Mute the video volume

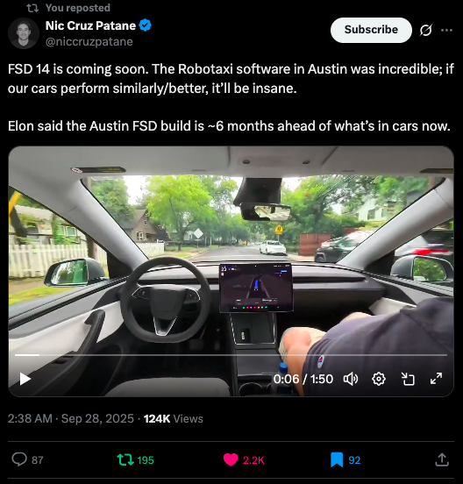pyautogui.click(x=351, y=379)
